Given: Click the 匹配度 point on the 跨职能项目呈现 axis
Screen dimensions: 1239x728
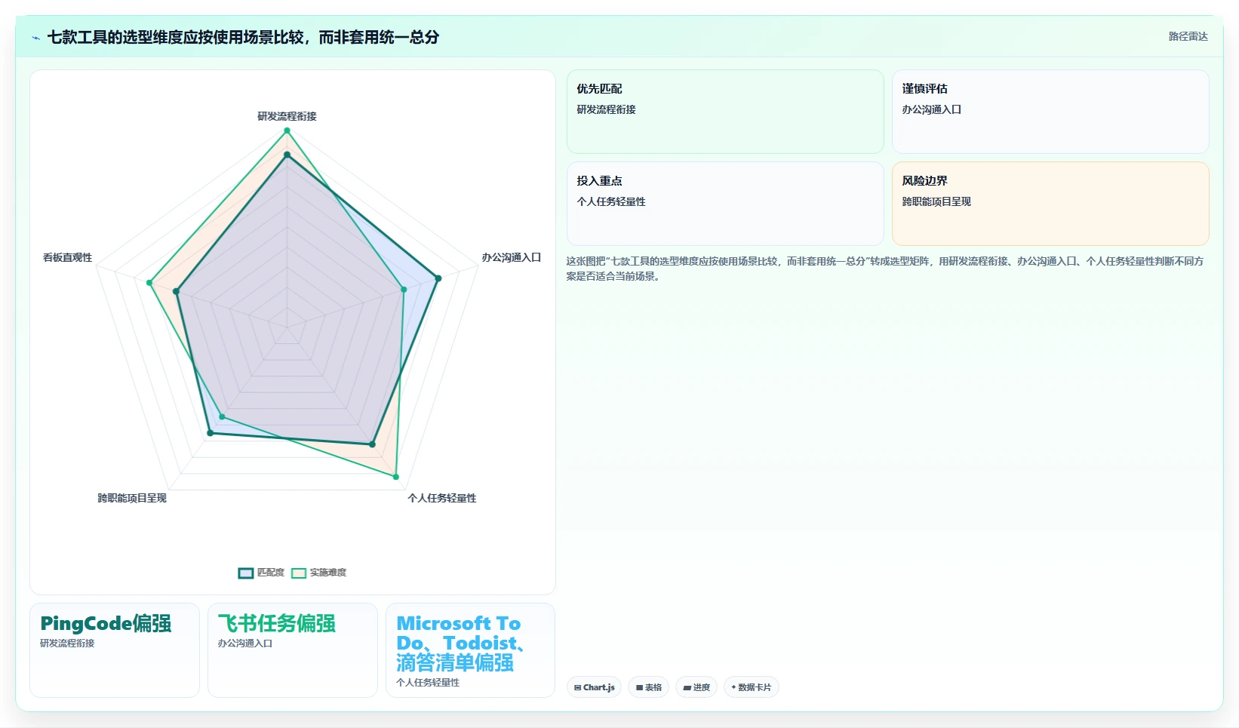Looking at the screenshot, I should (x=210, y=433).
